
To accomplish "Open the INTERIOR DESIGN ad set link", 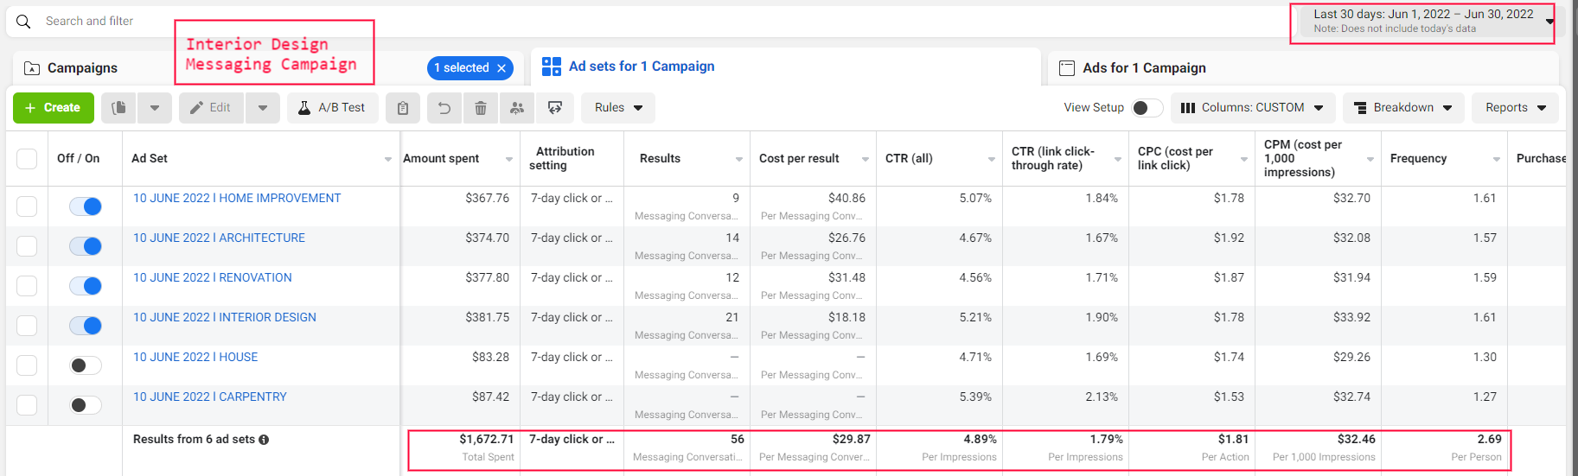I will [x=225, y=317].
